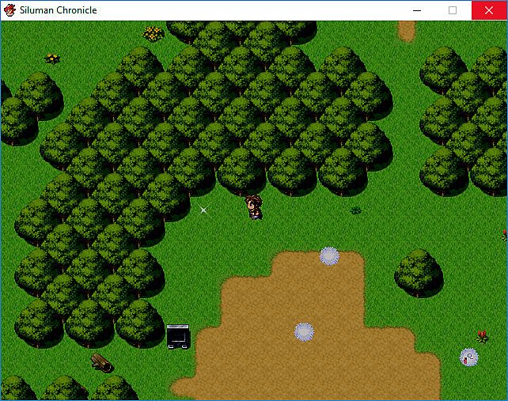The width and height of the screenshot is (508, 401).
Task: Click the black treasure chest
Action: [178, 337]
